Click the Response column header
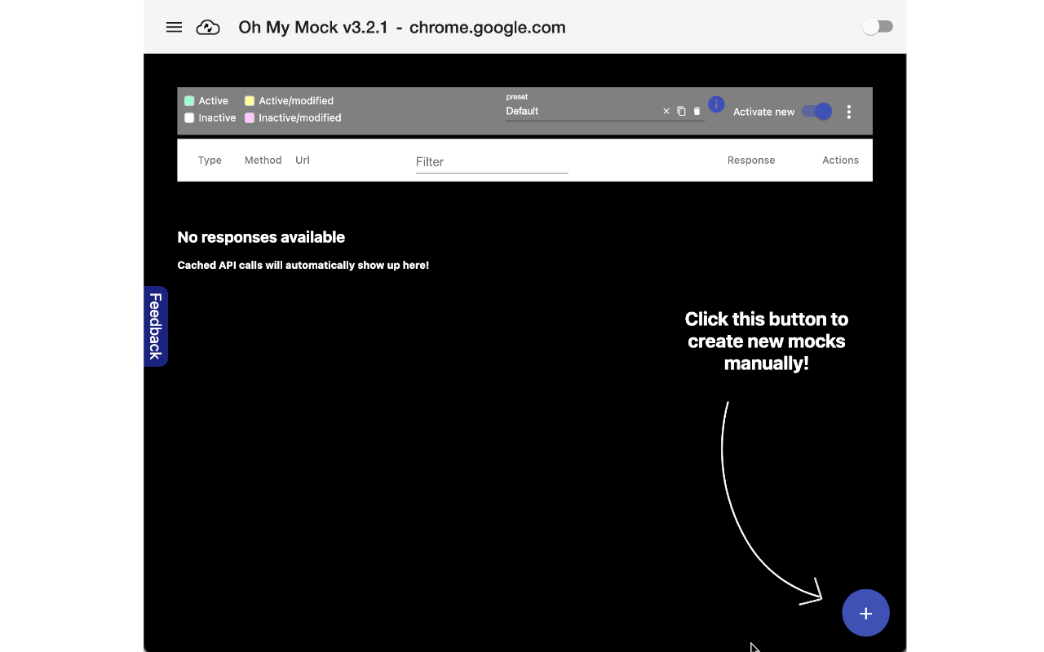 (x=750, y=161)
